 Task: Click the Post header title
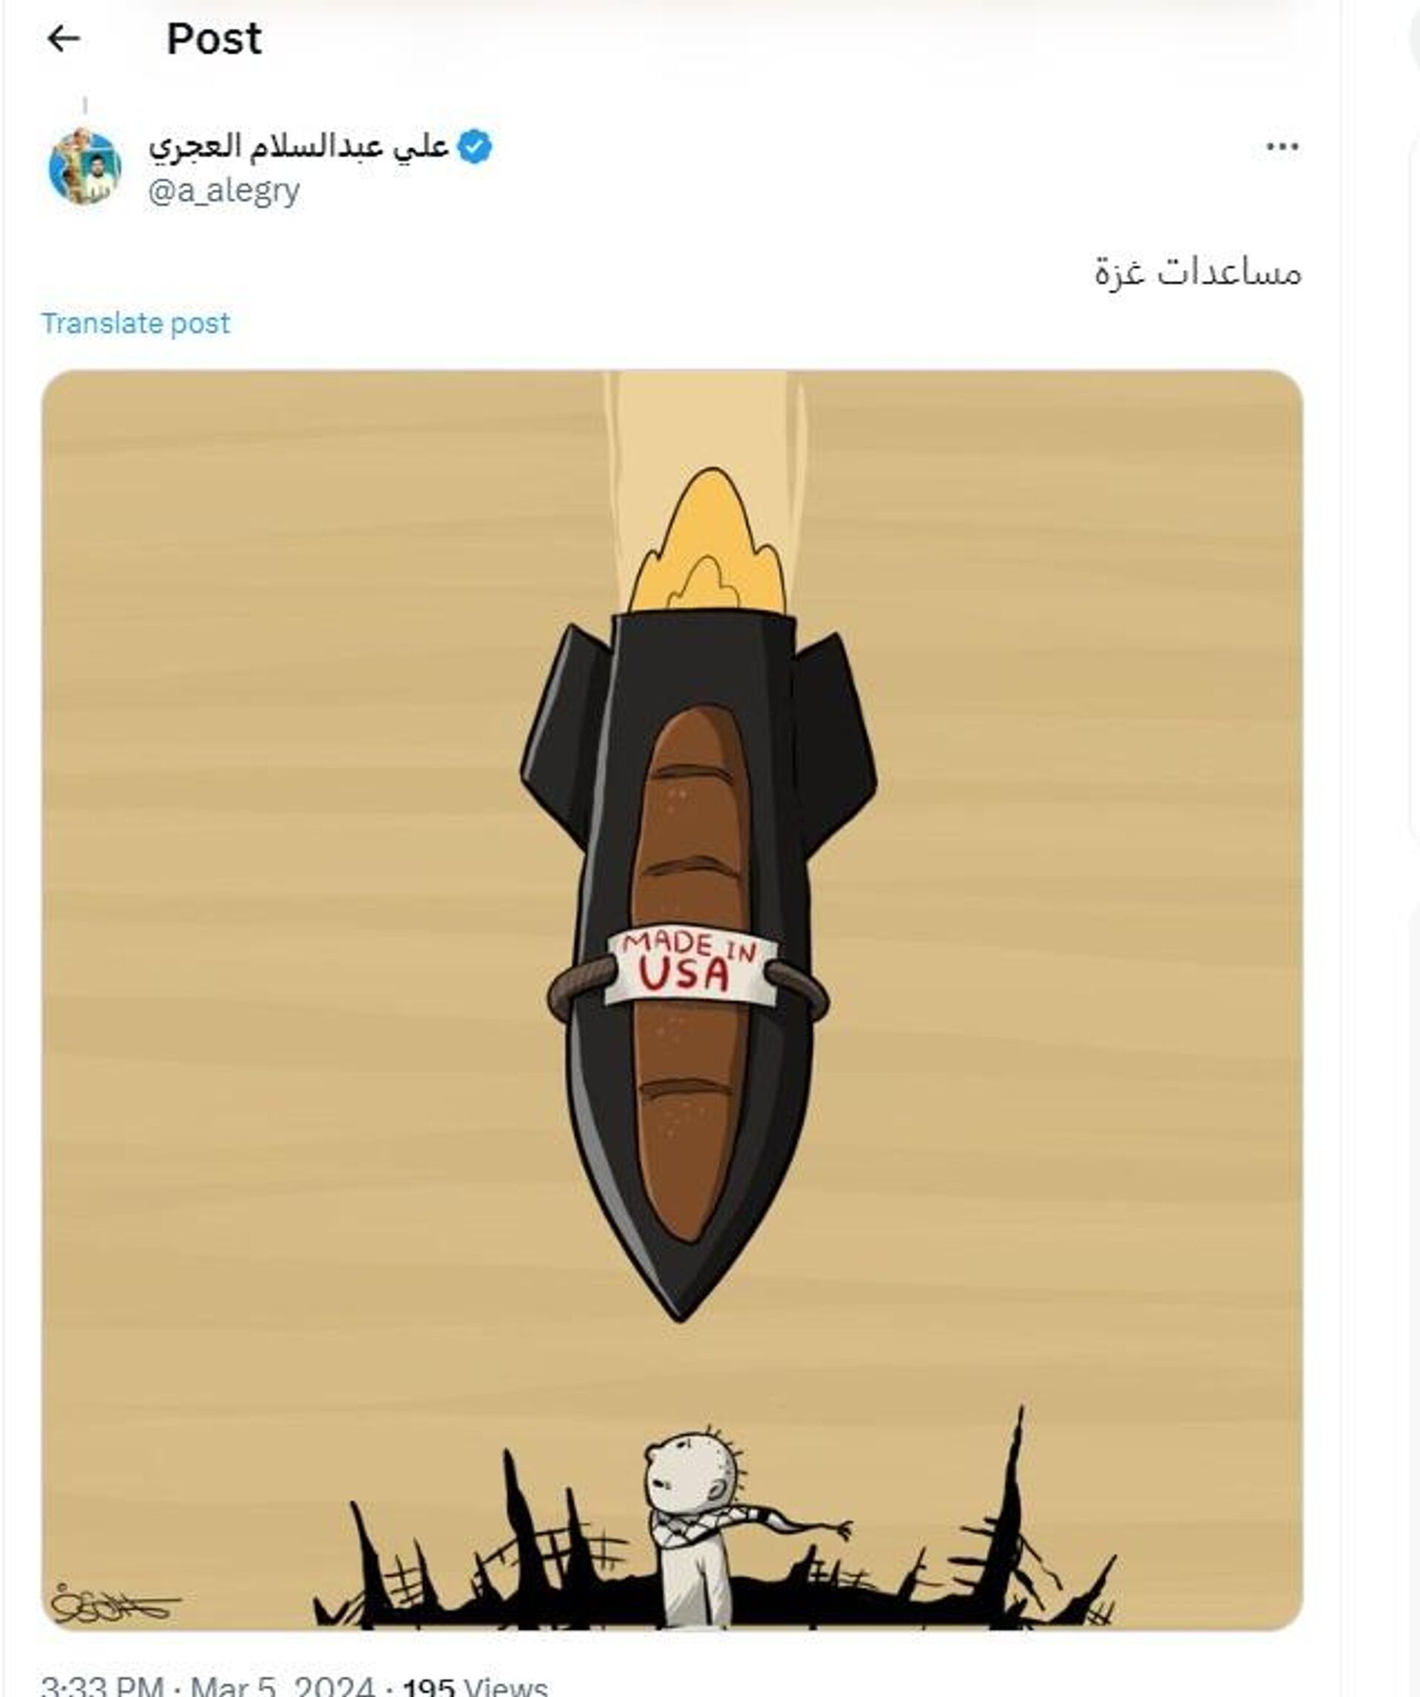click(214, 38)
